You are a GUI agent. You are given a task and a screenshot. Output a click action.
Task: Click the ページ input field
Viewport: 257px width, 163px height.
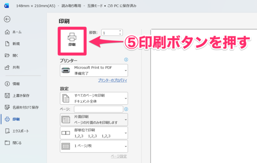pos(98,109)
